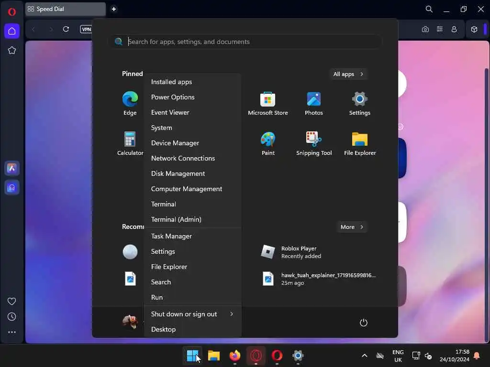Reload the page in Opera
The image size is (490, 367).
click(x=66, y=29)
